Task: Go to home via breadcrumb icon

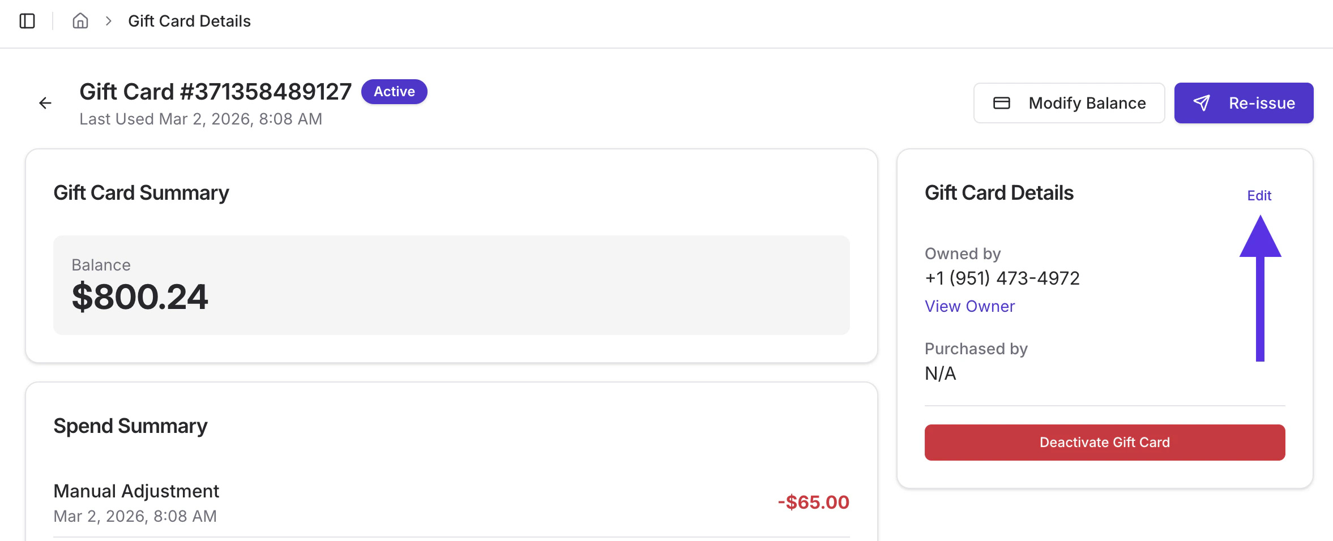Action: click(80, 21)
